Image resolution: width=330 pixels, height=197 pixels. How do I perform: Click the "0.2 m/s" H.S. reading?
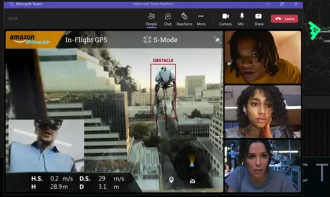tap(61, 179)
